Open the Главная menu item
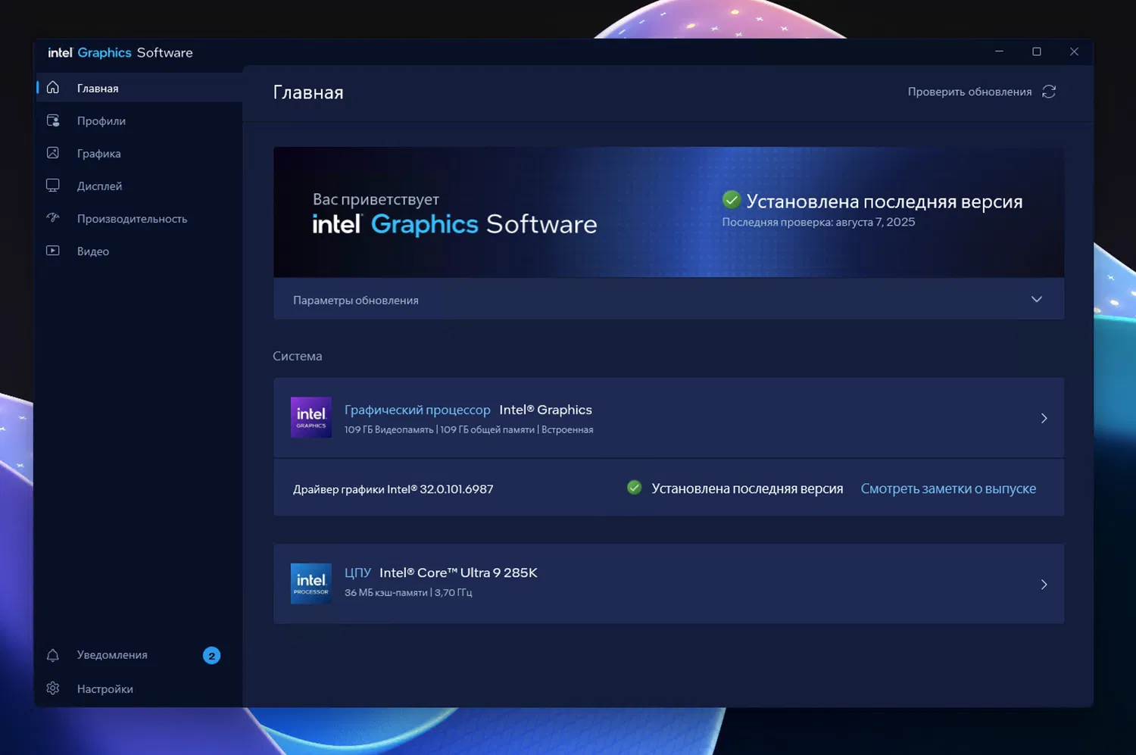The height and width of the screenshot is (755, 1136). point(139,88)
